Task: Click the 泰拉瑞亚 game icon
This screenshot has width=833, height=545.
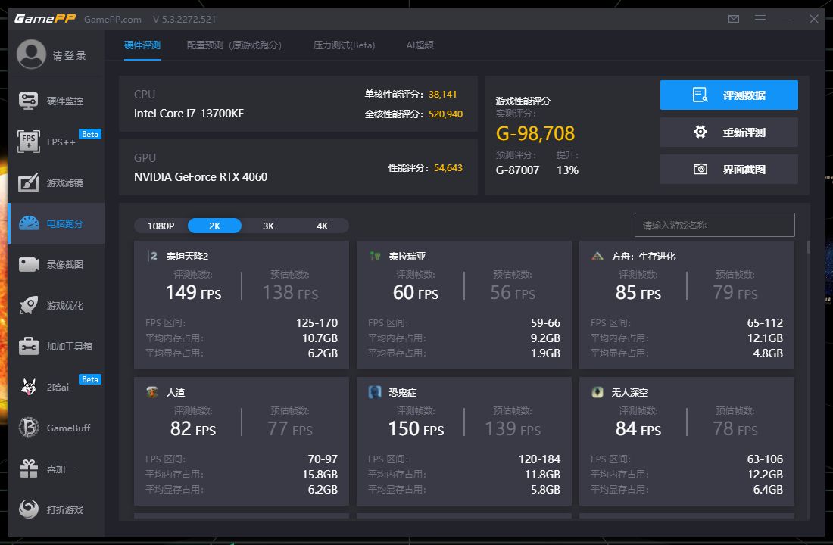Action: [x=375, y=256]
